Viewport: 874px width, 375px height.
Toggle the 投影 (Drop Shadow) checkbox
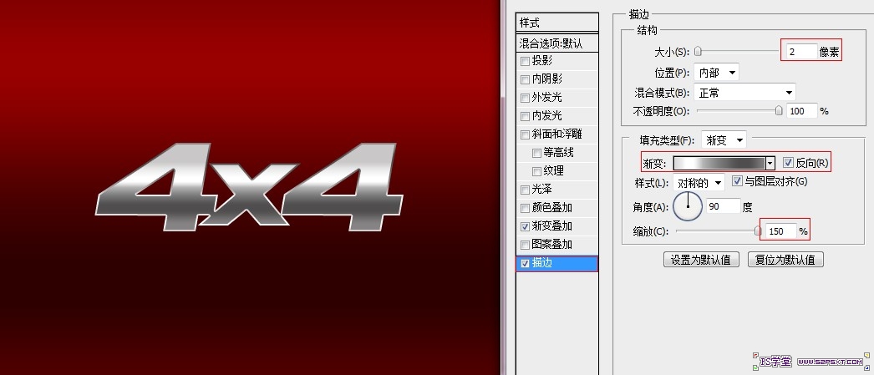[525, 61]
